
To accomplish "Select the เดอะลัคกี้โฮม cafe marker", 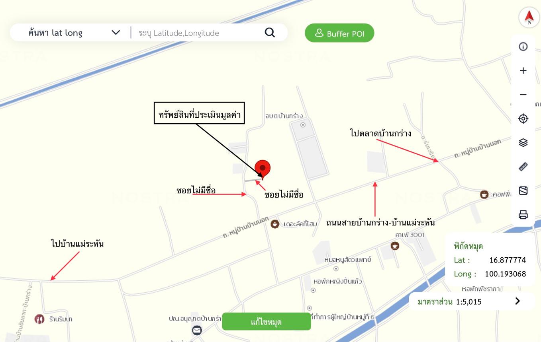I will pyautogui.click(x=275, y=224).
